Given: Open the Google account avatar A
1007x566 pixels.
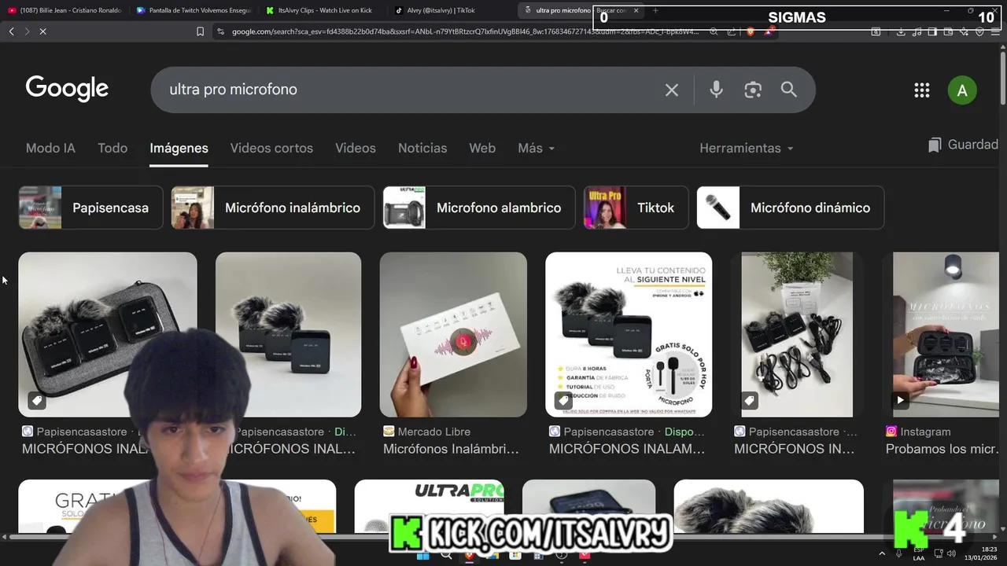Looking at the screenshot, I should coord(962,90).
